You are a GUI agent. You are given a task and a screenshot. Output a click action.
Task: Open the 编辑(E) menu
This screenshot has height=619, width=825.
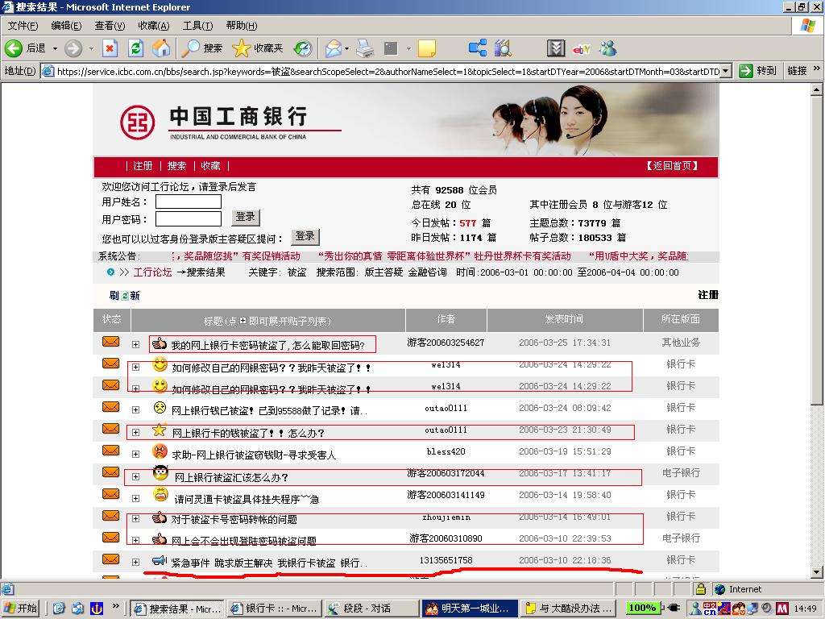point(66,26)
